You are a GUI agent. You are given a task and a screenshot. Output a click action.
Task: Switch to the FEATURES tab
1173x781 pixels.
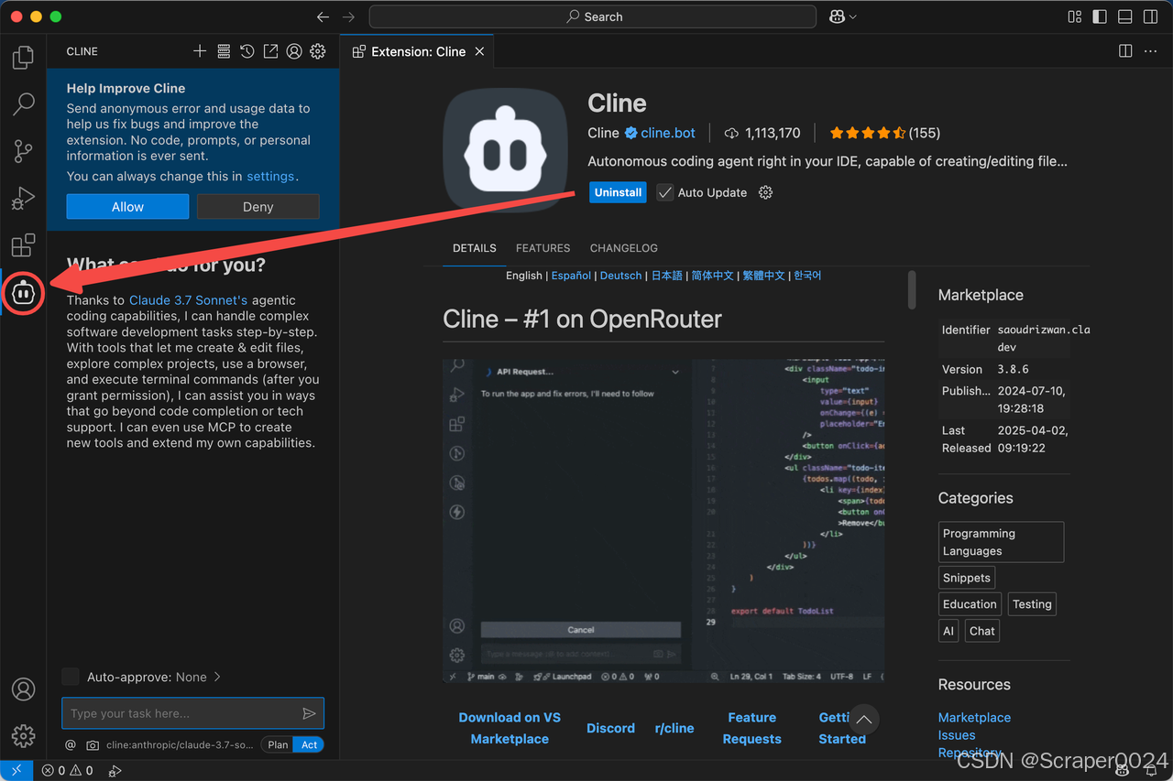pyautogui.click(x=543, y=248)
